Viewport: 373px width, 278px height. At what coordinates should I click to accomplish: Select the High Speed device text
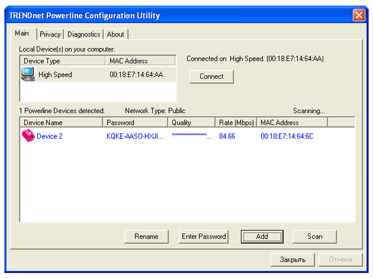pyautogui.click(x=55, y=75)
